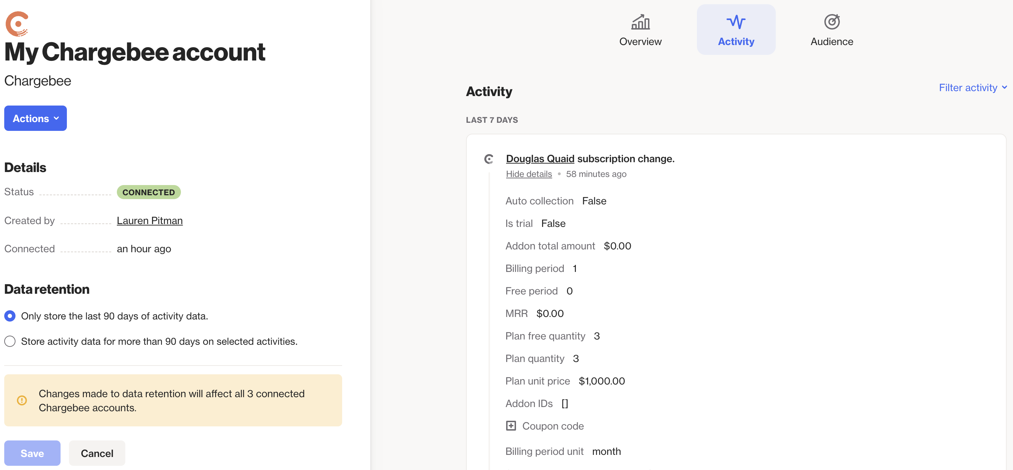Click the 'Billing period unit month' row

[563, 451]
